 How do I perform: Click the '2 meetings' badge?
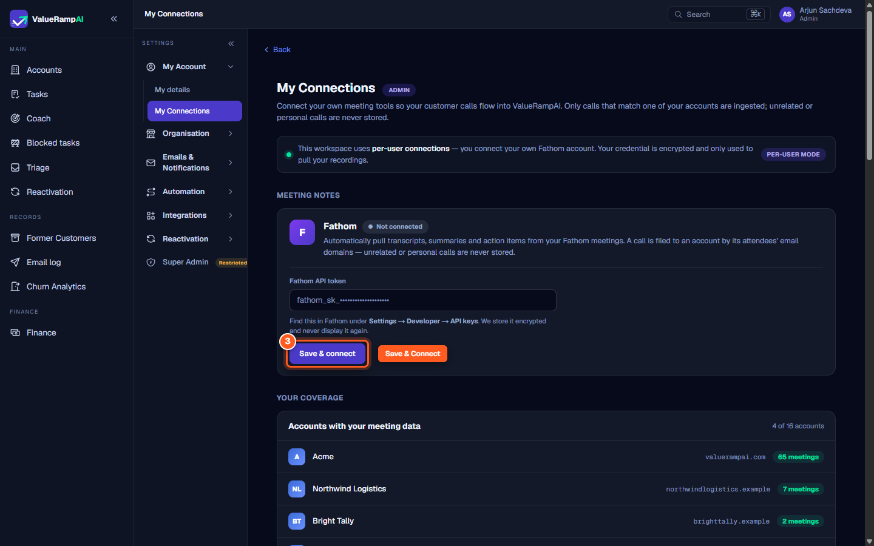[x=801, y=521]
